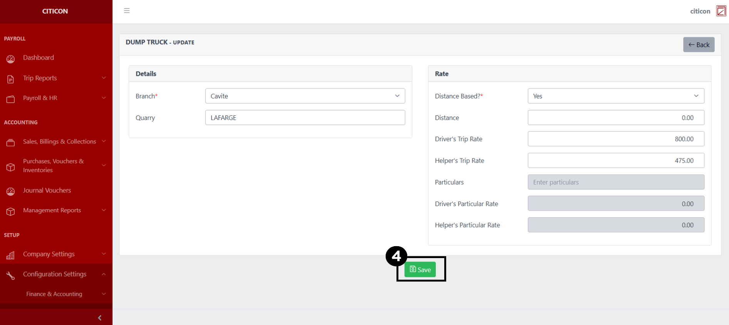Viewport: 729px width, 325px height.
Task: Click the Trip Reports document icon
Action: 10,79
